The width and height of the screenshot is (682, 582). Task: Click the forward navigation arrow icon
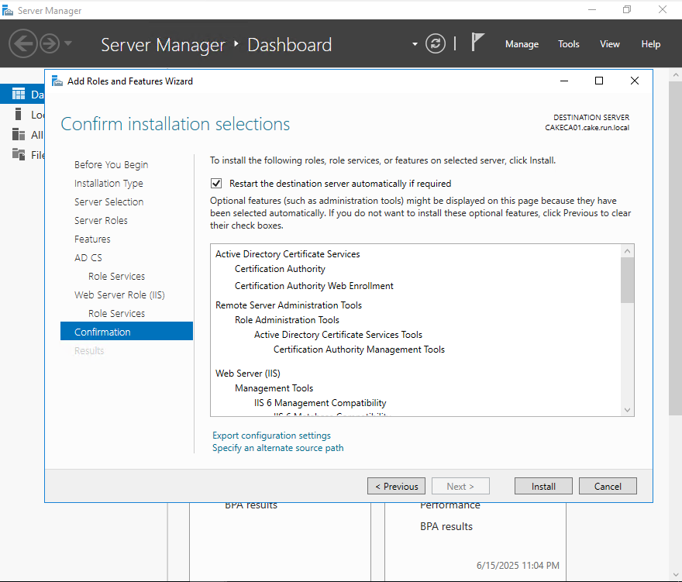click(x=50, y=43)
